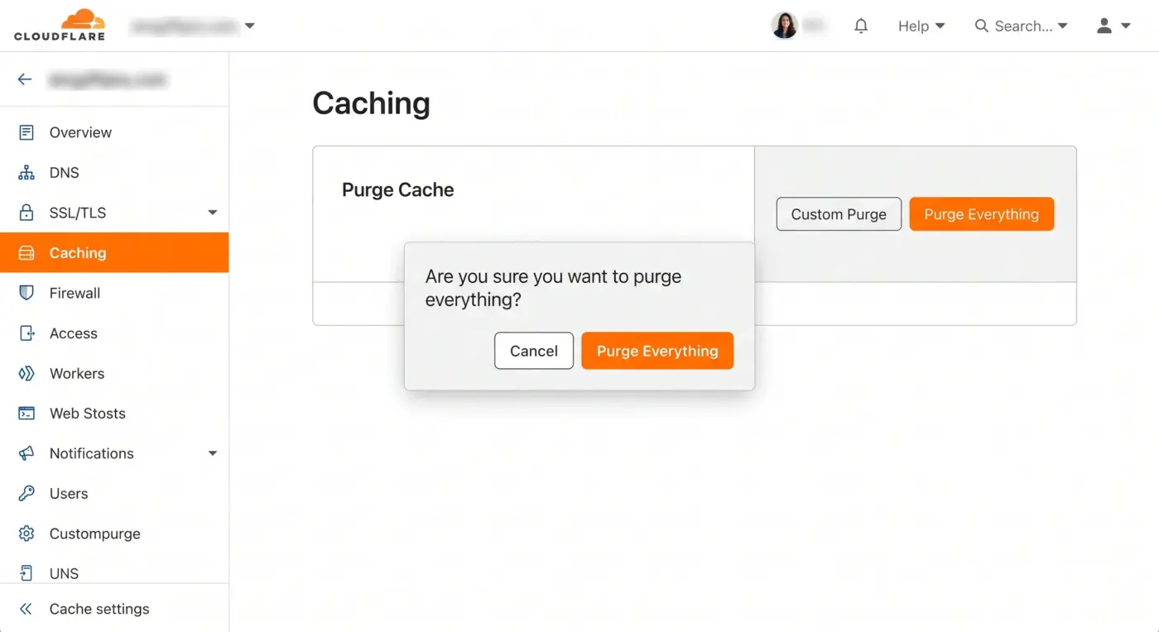Viewport: 1159px width, 632px height.
Task: Open Web Stosts sidebar item
Action: click(114, 414)
